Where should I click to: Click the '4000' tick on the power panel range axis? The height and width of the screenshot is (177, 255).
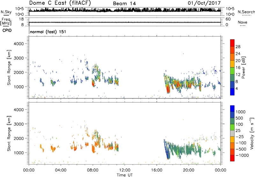coord(18,44)
